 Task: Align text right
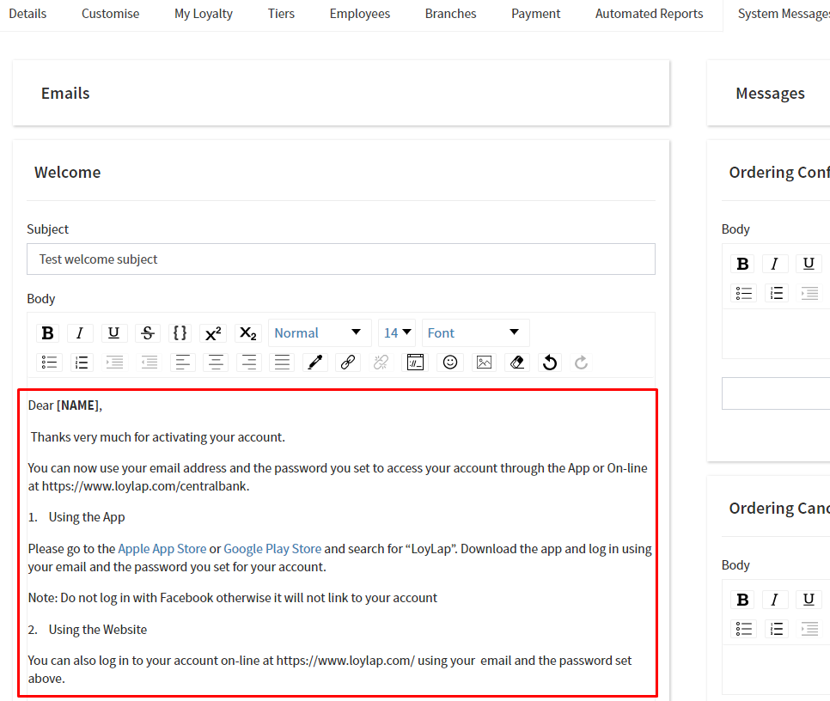coord(249,363)
